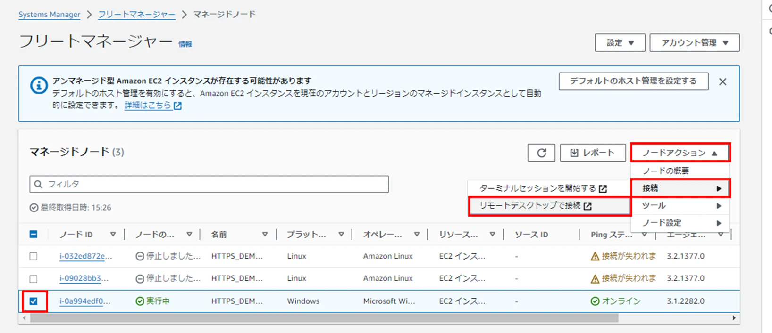Click the オンライン ping status text
This screenshot has height=333, width=772.
click(x=621, y=301)
